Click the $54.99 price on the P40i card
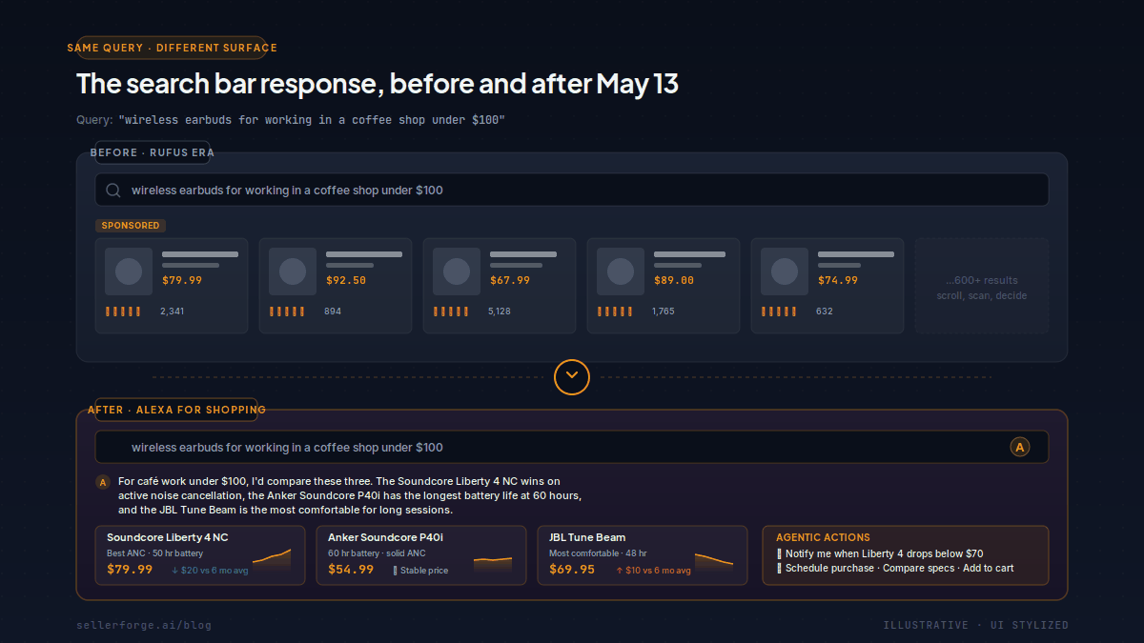This screenshot has width=1144, height=643. (x=351, y=570)
